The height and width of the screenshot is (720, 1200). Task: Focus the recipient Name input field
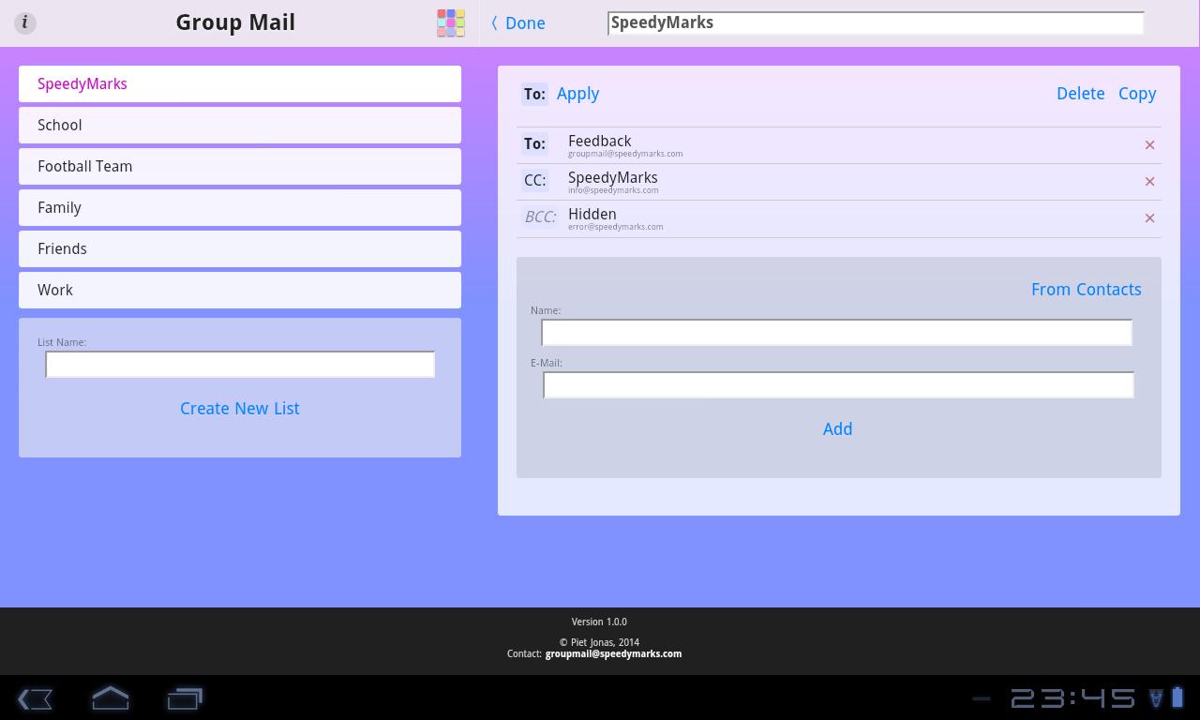(x=836, y=332)
